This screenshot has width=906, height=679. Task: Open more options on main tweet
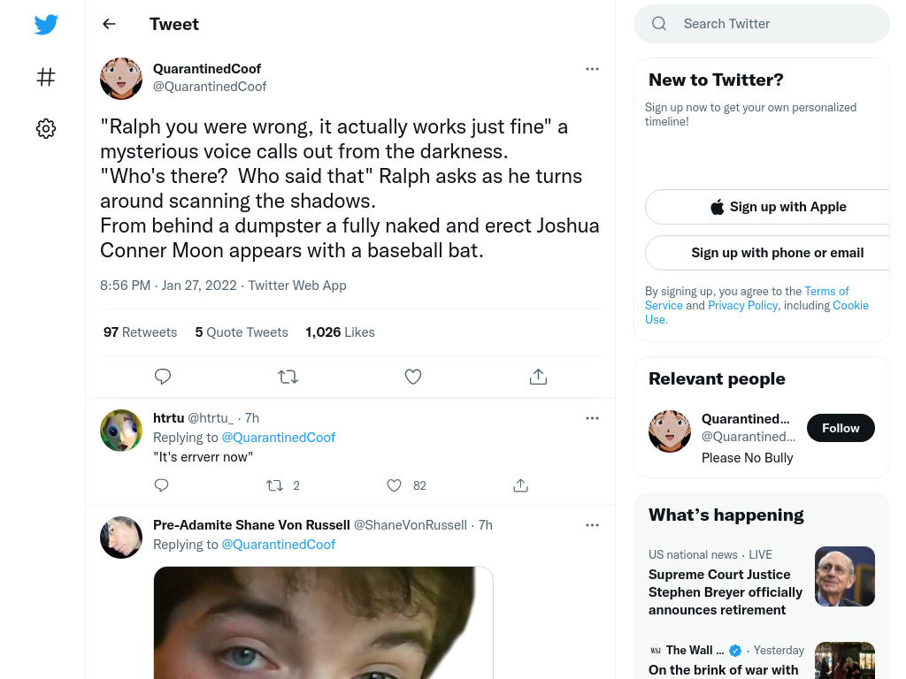point(592,69)
